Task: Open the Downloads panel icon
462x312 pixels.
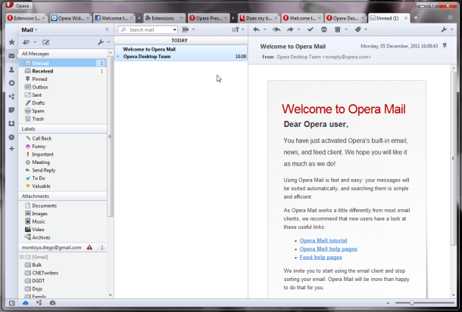Action: (11, 123)
